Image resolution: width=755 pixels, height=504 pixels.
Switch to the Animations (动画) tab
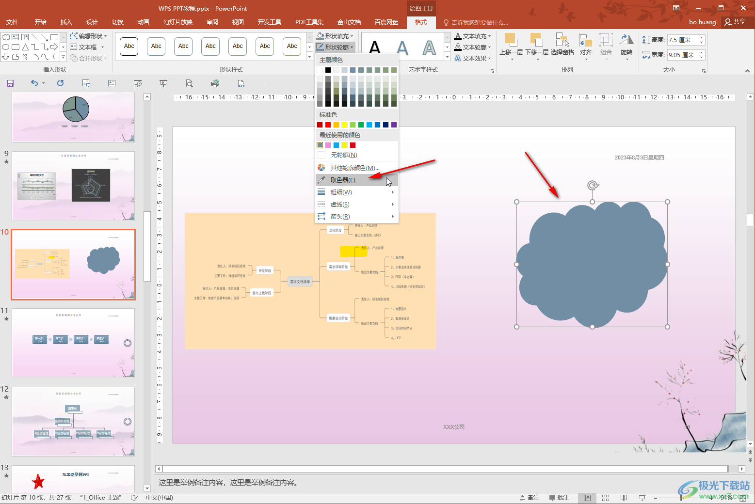143,22
